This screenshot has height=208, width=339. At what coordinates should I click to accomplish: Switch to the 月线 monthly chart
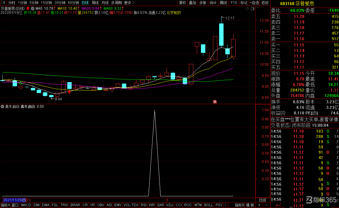[x=105, y=3]
